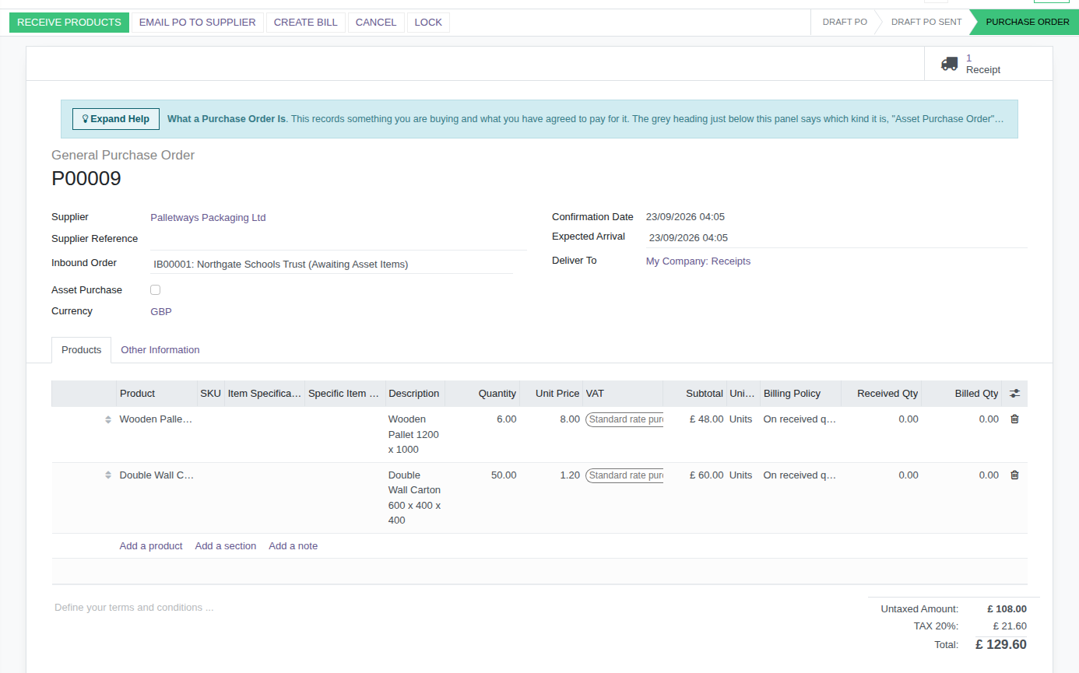
Task: Click the Wooden Pallet 1200 x 1000 description
Action: 414,434
